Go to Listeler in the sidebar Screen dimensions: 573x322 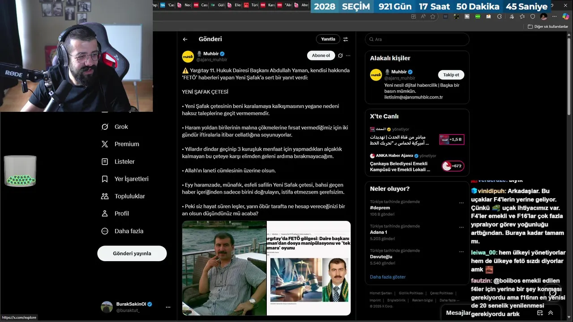[118, 161]
